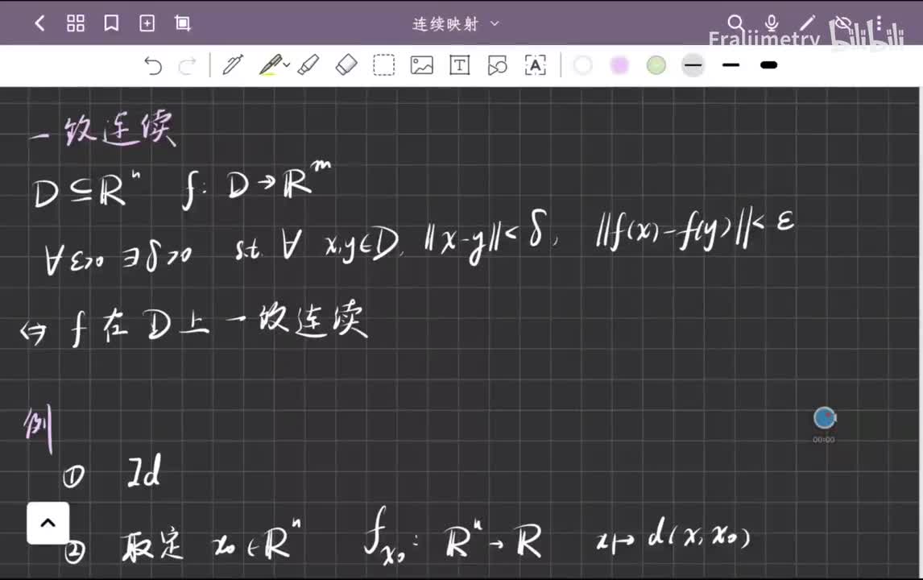The width and height of the screenshot is (923, 580).
Task: Go back with the left chevron
Action: (40, 23)
